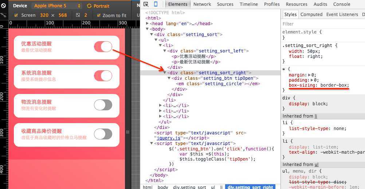The height and width of the screenshot is (189, 365).
Task: Click the html breadcrumb
Action: [x=147, y=187]
